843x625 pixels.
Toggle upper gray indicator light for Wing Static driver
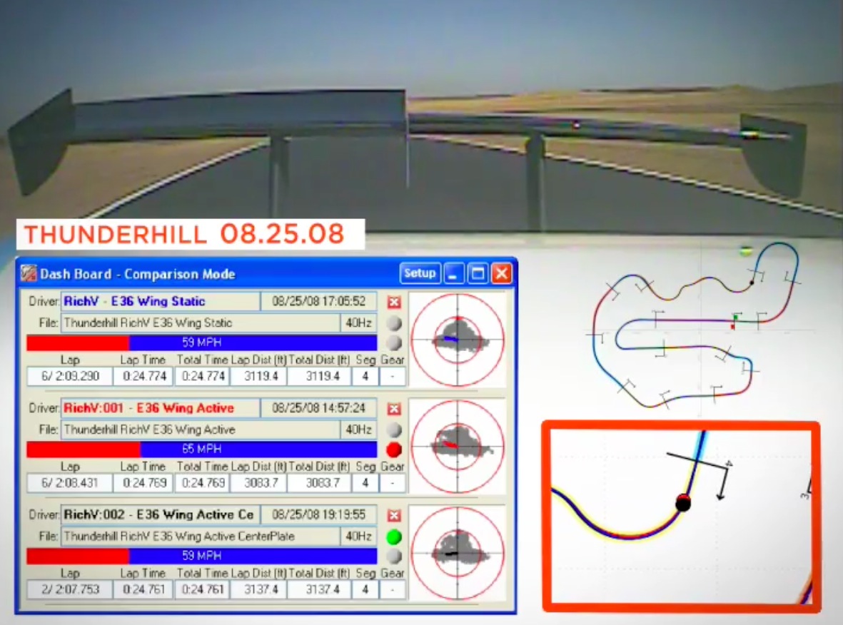click(x=393, y=323)
